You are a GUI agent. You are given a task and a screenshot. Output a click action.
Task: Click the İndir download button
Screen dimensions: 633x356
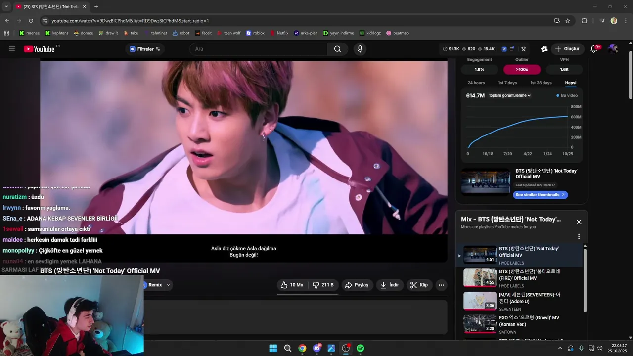click(x=389, y=285)
